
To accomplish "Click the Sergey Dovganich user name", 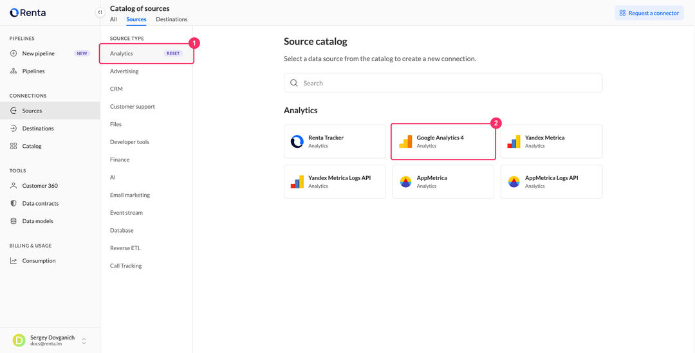I will coord(52,338).
